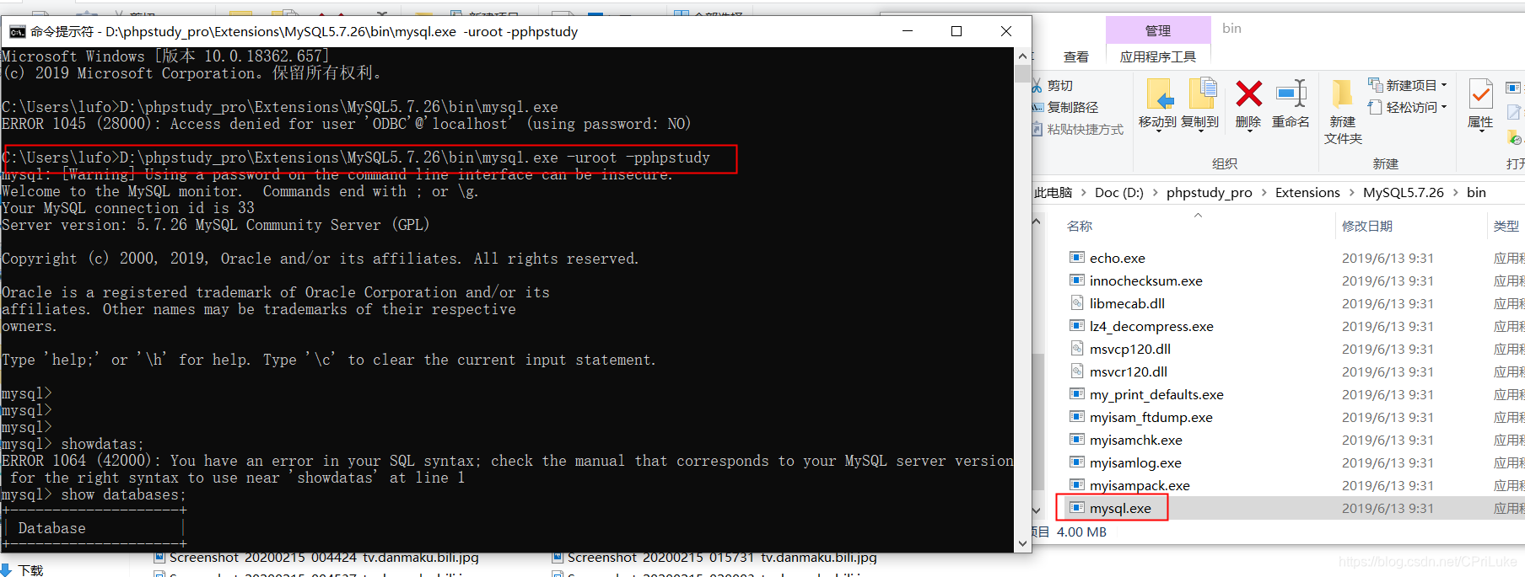Expand the chevron after phpstudy_pro in the breadcrumb

(x=1264, y=192)
